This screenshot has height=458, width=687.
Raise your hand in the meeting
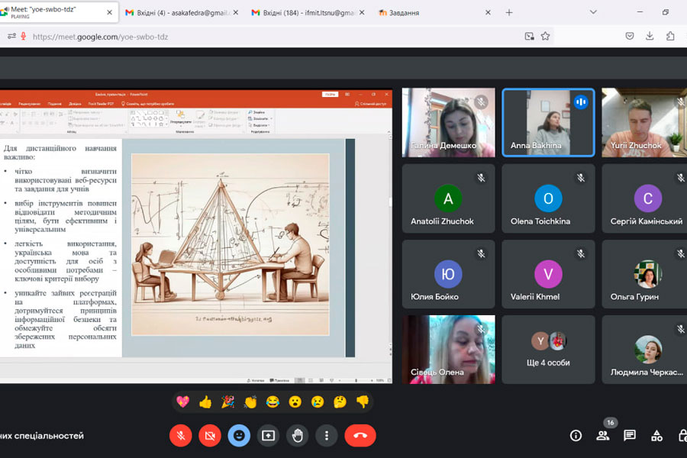point(297,435)
